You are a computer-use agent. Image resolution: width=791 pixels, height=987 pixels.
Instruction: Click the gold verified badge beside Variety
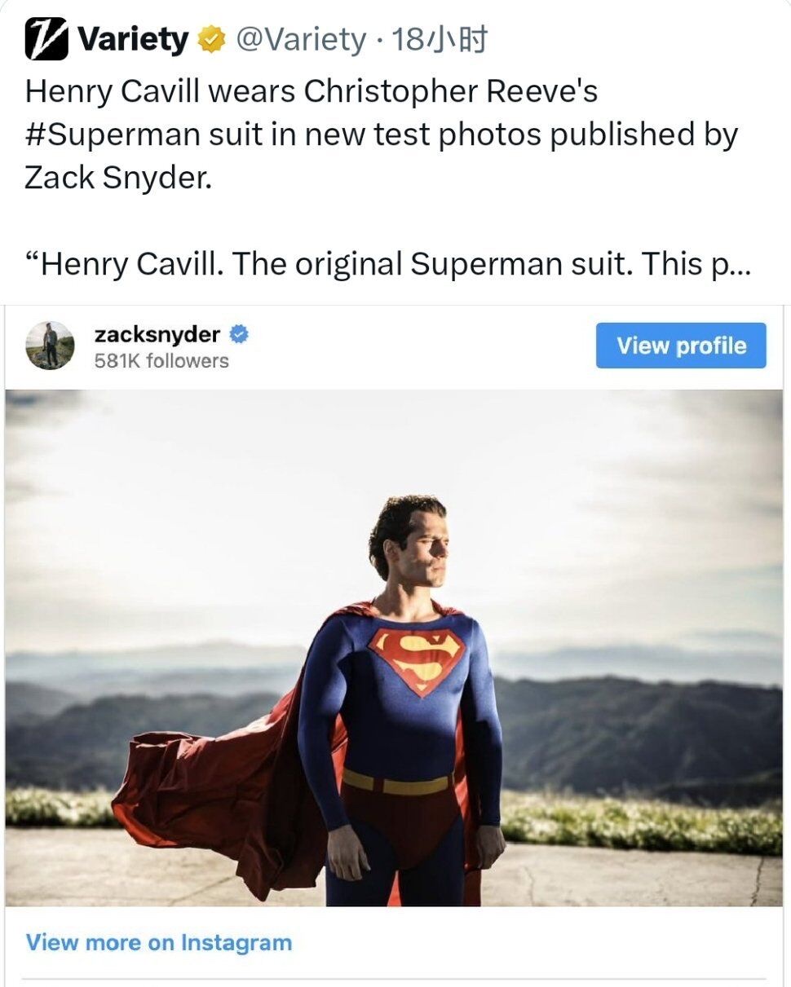[x=212, y=39]
